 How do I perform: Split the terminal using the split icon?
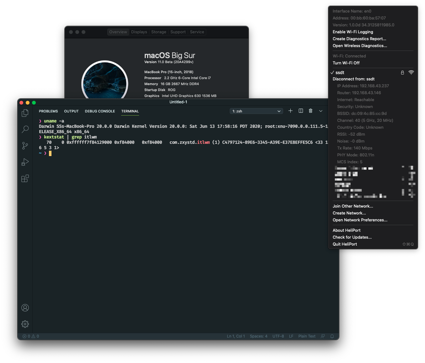point(301,111)
